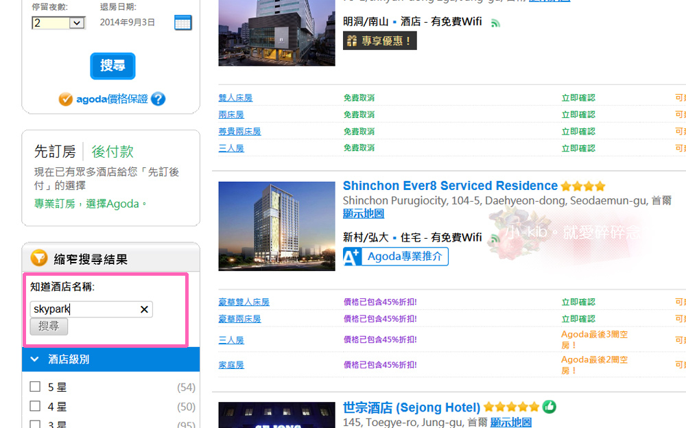686x428 pixels.
Task: Click 顯示地圖 next to Sejong Hotel address
Action: [510, 423]
